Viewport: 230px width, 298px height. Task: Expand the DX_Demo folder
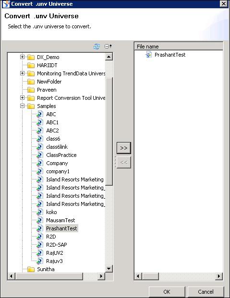pos(22,57)
